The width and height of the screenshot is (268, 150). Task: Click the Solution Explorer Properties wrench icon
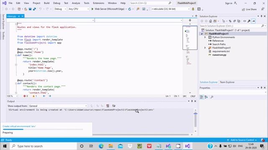coord(249,21)
